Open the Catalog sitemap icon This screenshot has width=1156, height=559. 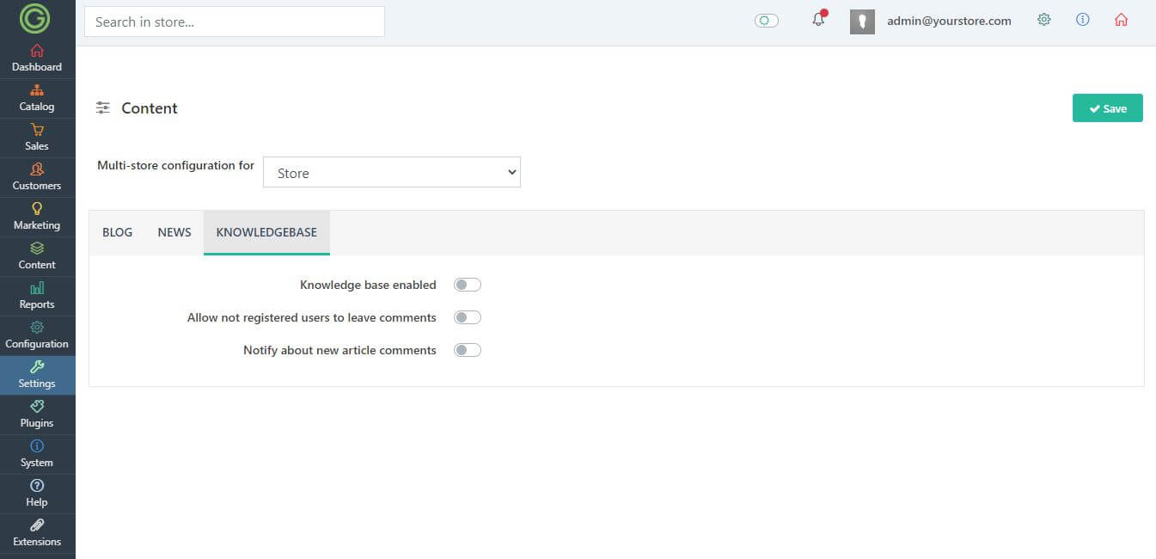(37, 90)
